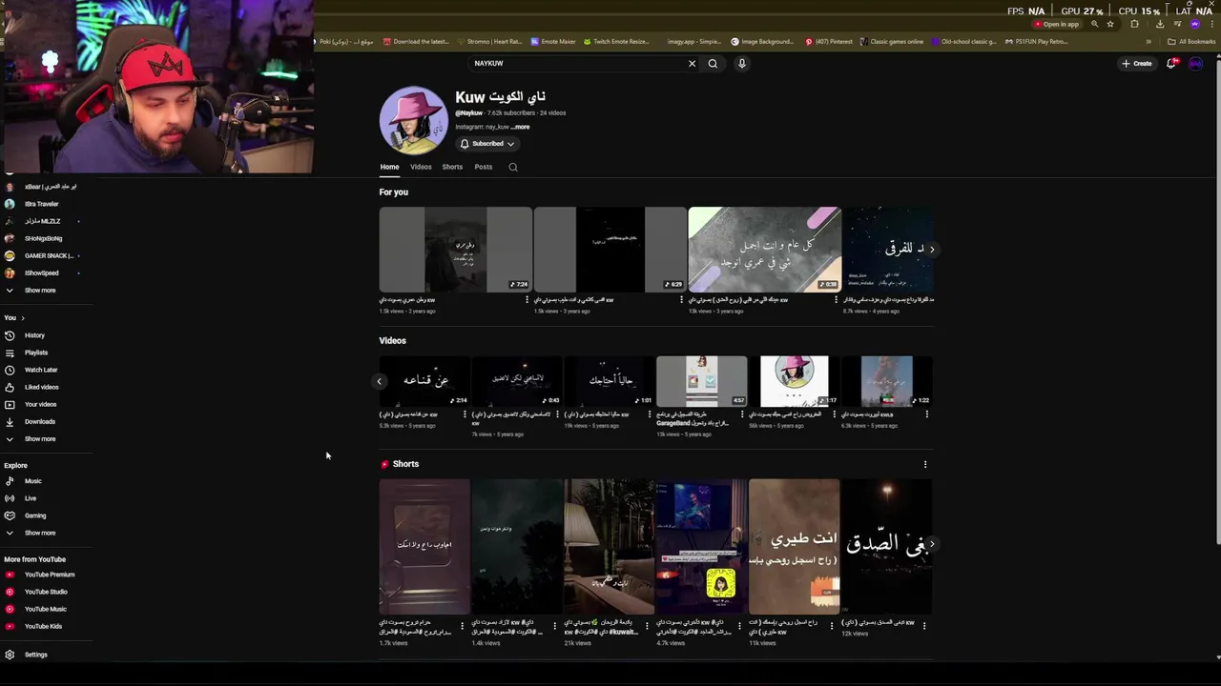The image size is (1221, 686).
Task: Switch to the Posts tab
Action: tap(484, 167)
